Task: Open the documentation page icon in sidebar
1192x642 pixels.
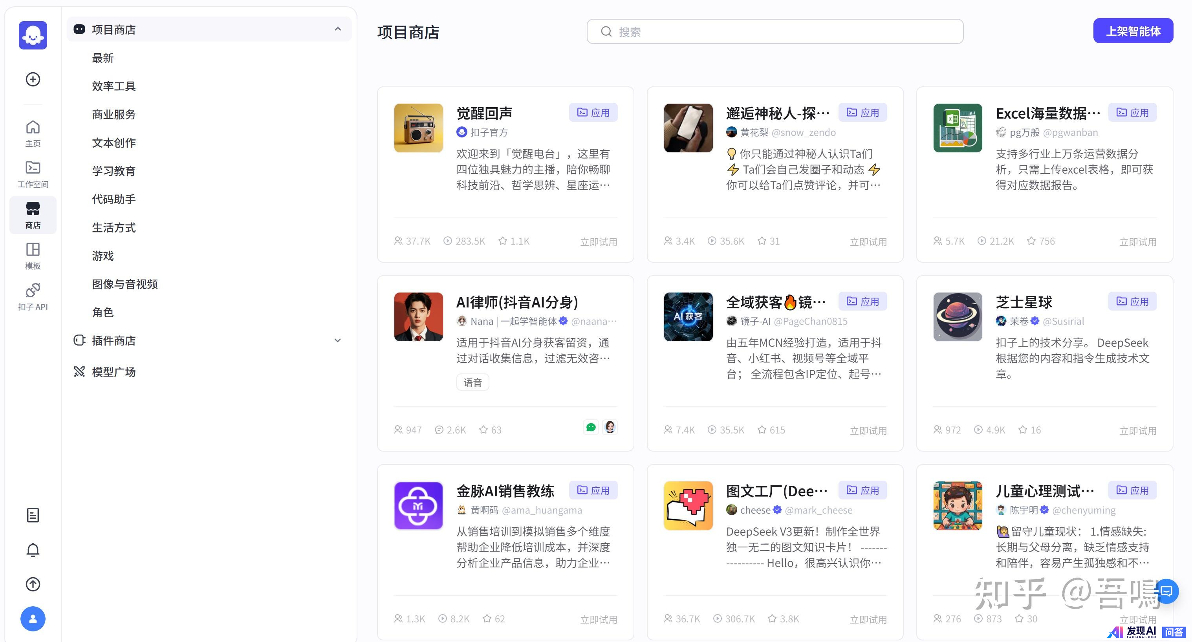Action: 32,515
